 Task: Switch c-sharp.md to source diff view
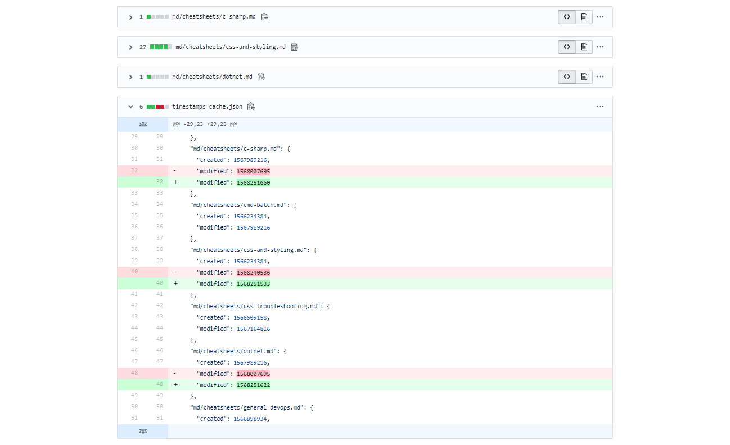pos(567,17)
